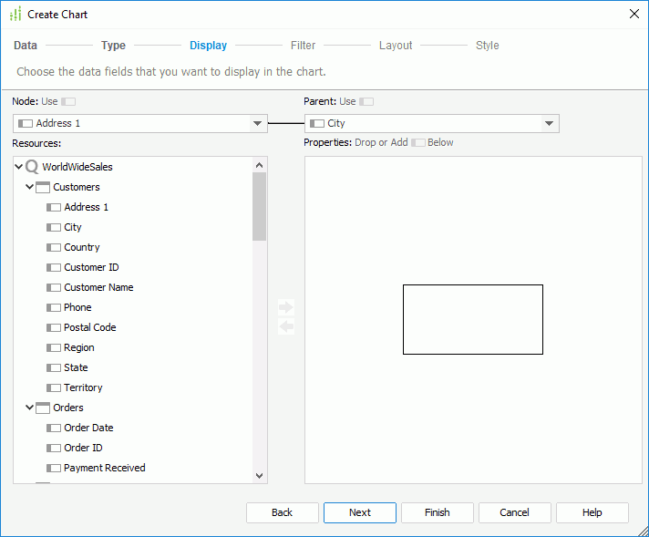Click the Region field icon
The width and height of the screenshot is (649, 537).
tap(54, 347)
